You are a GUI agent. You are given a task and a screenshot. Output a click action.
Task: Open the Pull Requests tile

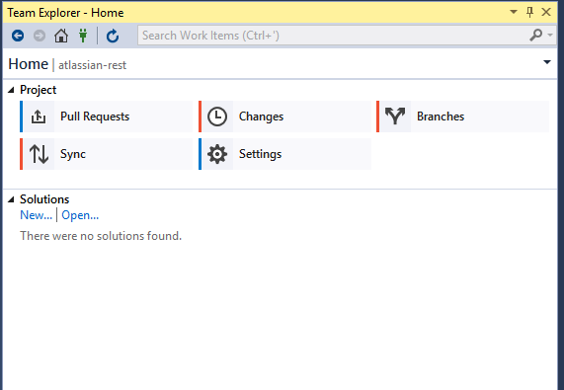pos(106,117)
